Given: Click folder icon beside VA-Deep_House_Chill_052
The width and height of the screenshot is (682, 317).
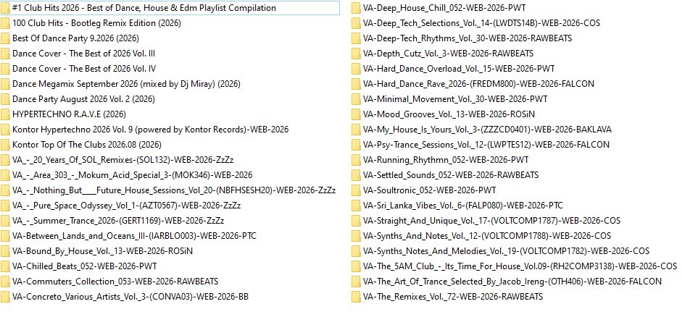Looking at the screenshot, I should click(356, 8).
